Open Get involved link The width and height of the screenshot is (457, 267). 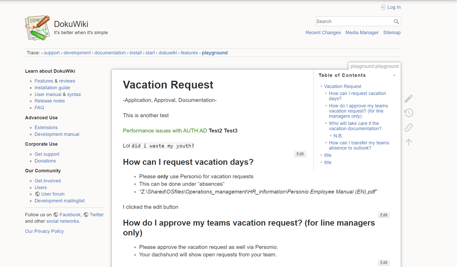[48, 181]
